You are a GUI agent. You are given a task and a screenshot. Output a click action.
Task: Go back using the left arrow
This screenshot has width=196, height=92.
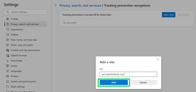pyautogui.click(x=56, y=5)
